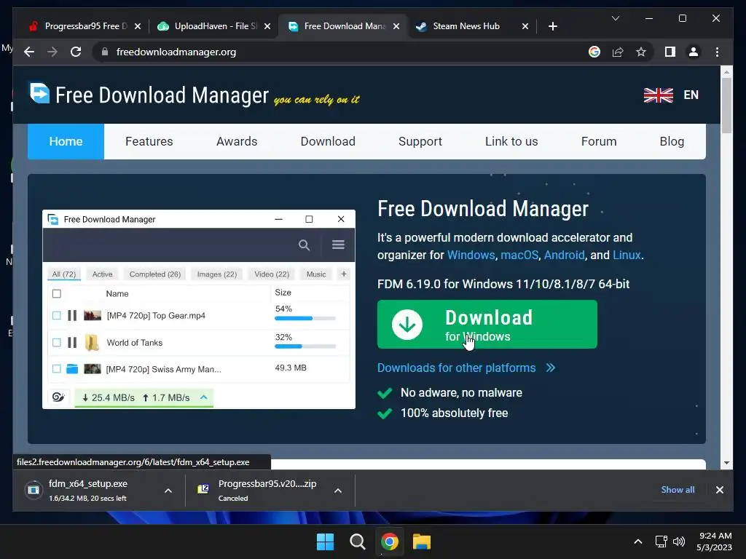This screenshot has width=746, height=559.
Task: Add a filter tab with plus
Action: (x=344, y=274)
